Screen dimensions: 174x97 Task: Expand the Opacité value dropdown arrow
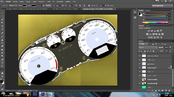170,47
